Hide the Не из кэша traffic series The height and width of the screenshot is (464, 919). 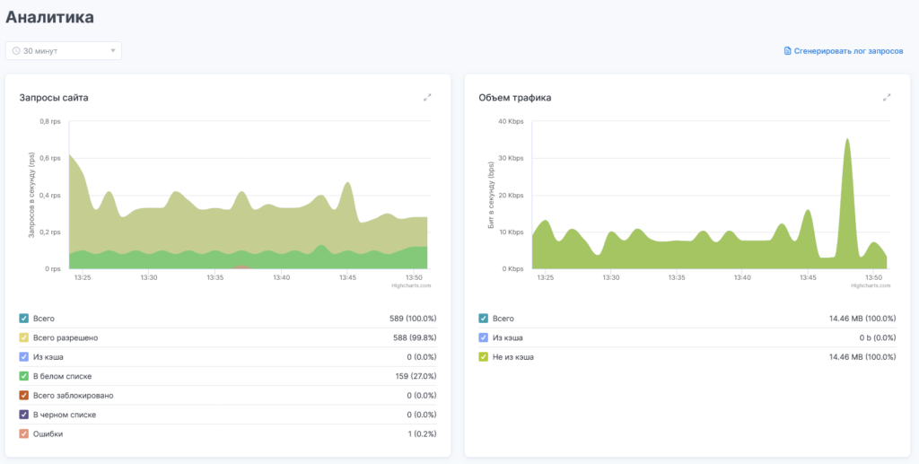pos(484,357)
